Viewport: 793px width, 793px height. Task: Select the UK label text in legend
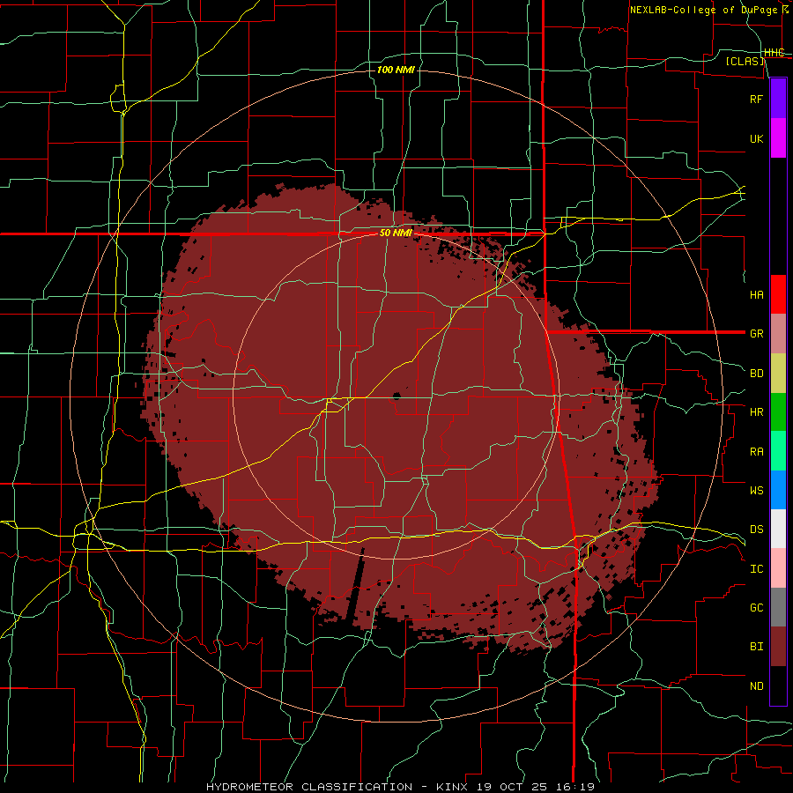pos(757,138)
